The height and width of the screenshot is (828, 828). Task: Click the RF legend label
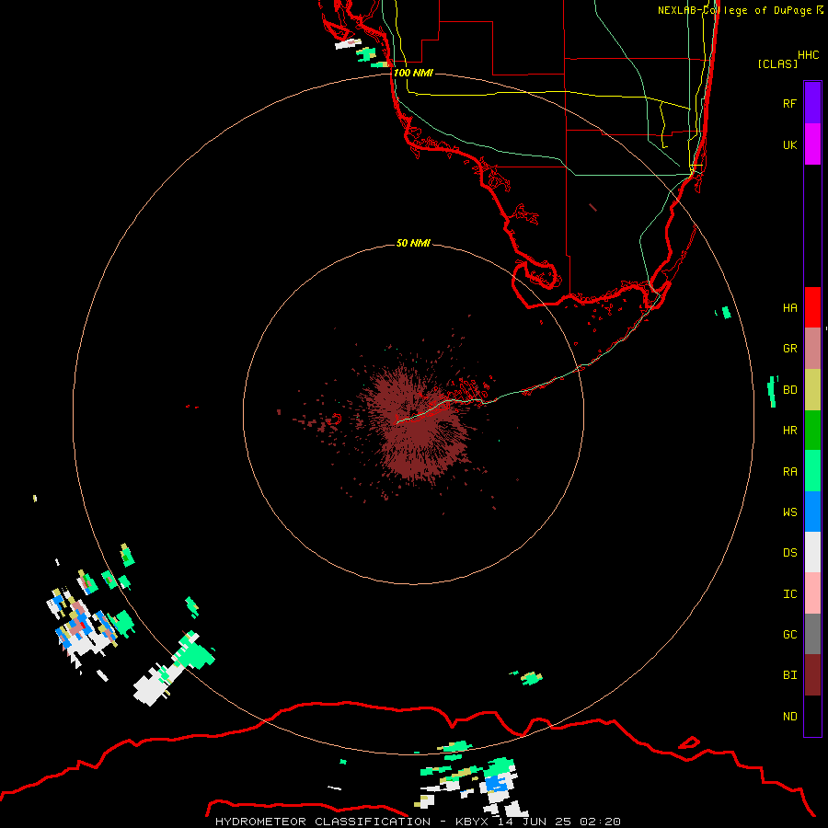[x=789, y=103]
